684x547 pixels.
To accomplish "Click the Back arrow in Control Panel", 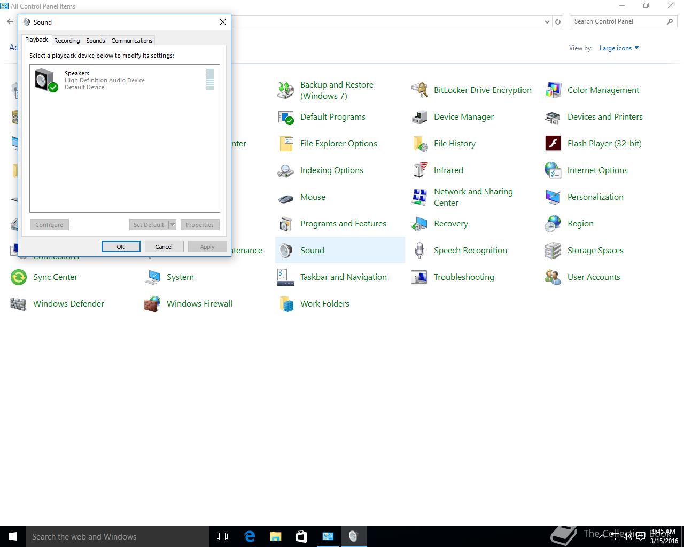I will pyautogui.click(x=10, y=21).
